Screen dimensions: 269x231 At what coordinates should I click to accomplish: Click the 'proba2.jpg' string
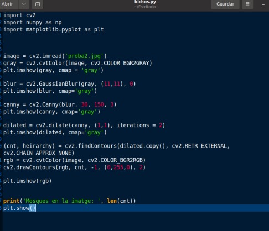click(84, 56)
